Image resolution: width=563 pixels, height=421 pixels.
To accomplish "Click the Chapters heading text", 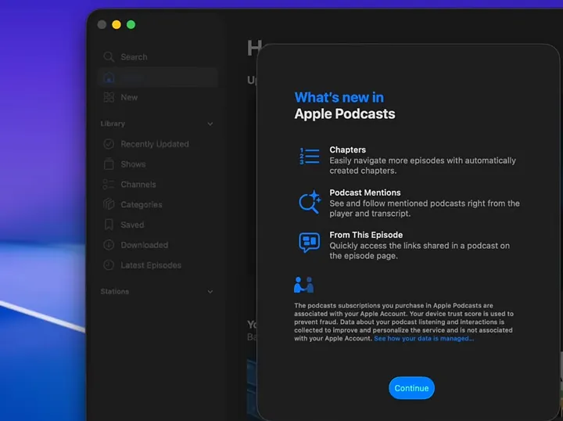I will 347,149.
